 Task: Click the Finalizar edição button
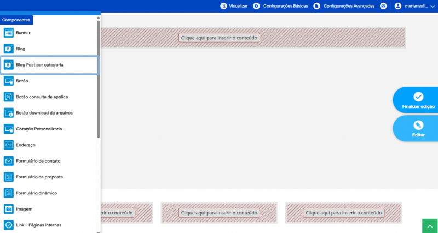416,100
